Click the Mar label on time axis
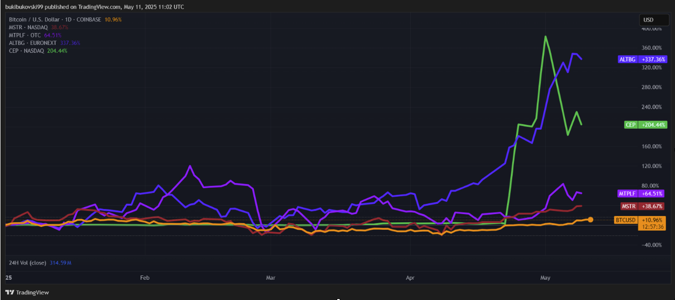Image resolution: width=675 pixels, height=300 pixels. tap(271, 278)
